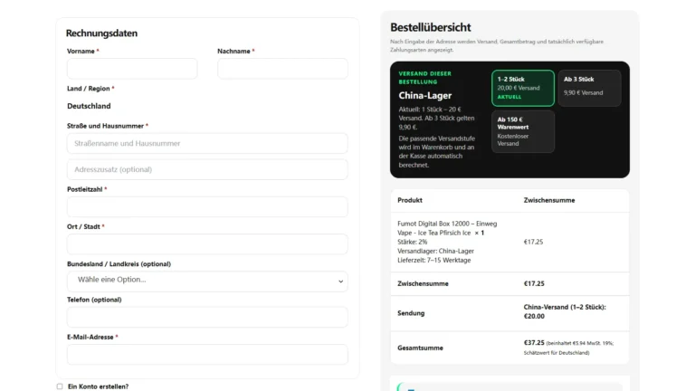Click the 'Bestellübersicht' heading
695x391 pixels.
pos(431,27)
